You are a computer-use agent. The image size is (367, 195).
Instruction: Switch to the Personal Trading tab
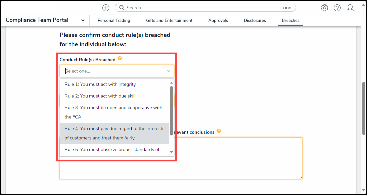pos(114,20)
